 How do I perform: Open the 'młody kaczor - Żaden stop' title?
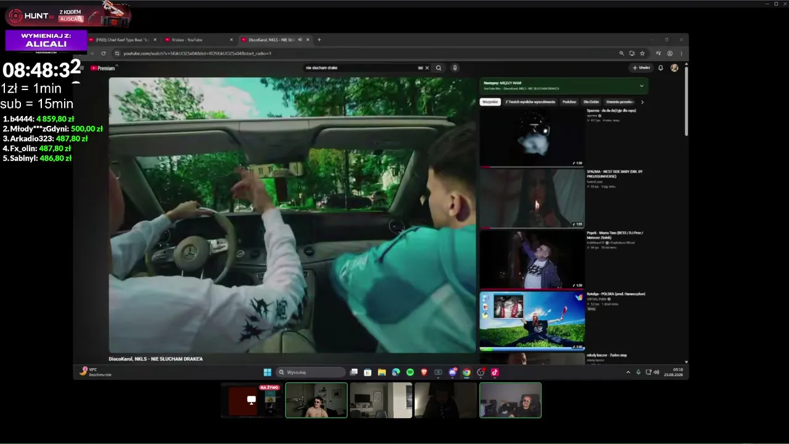tap(607, 355)
